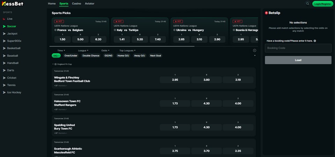
Task: Open Basketball in the sports sidebar
Action: pyautogui.click(x=14, y=48)
